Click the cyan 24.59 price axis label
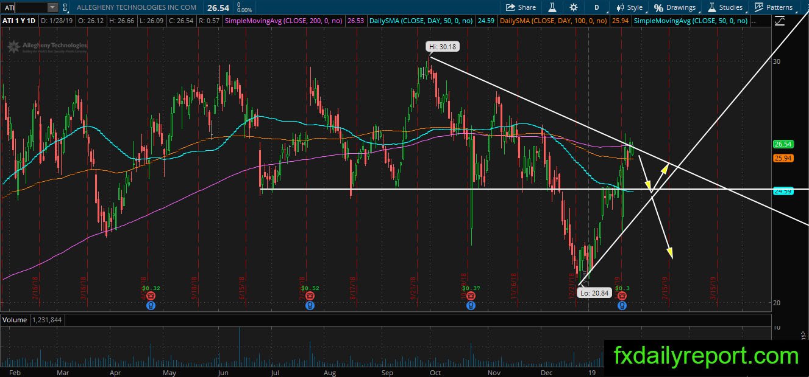Screen dimensions: 809x377 783,191
